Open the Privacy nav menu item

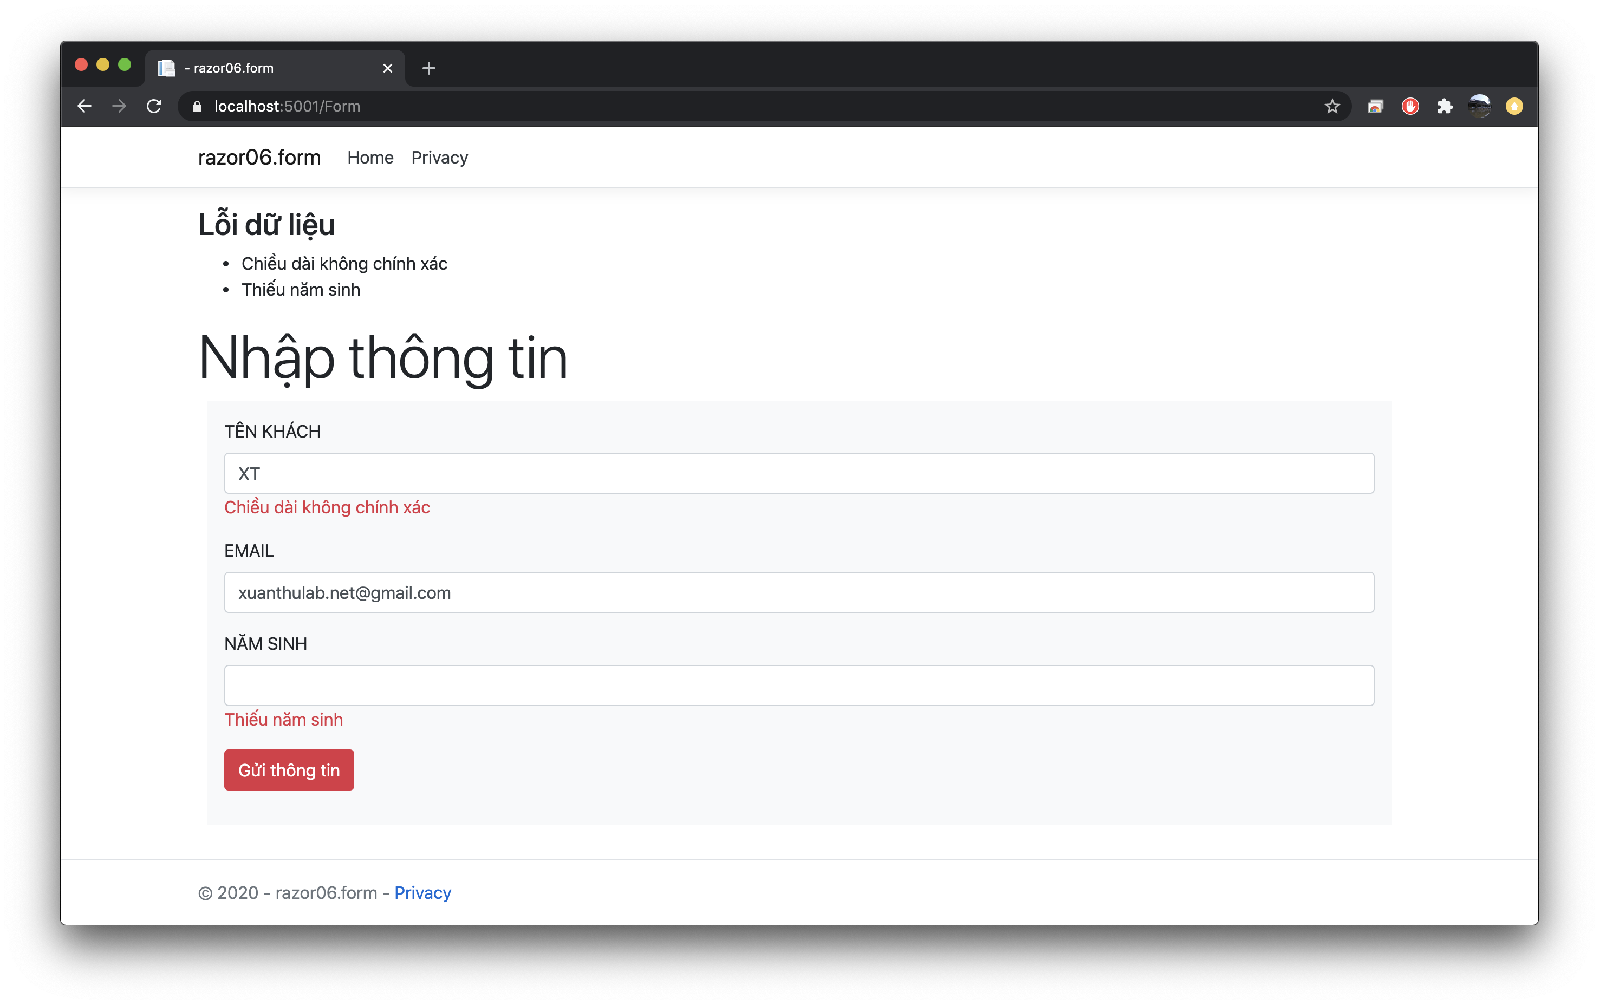coord(439,158)
